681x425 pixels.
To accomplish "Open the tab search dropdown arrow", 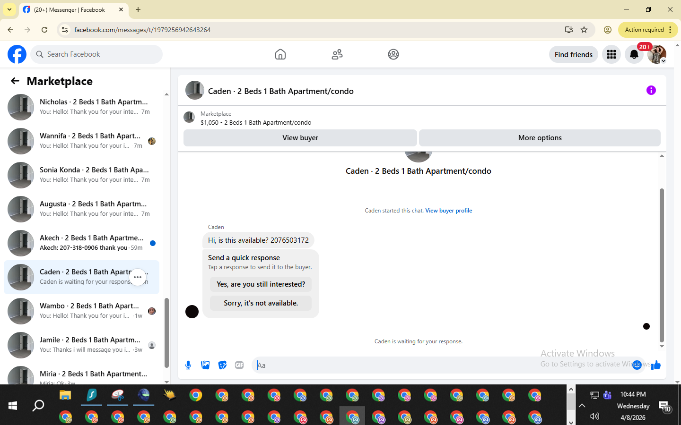I will 9,9.
